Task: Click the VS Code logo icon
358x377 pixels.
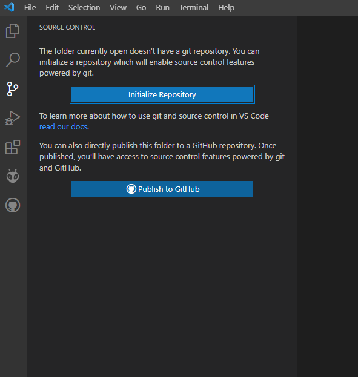Action: point(9,7)
